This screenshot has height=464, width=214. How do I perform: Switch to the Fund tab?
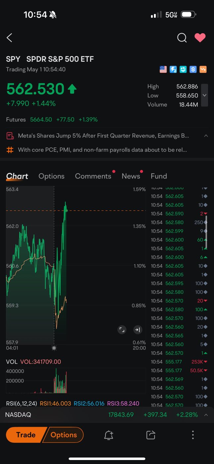(x=159, y=176)
